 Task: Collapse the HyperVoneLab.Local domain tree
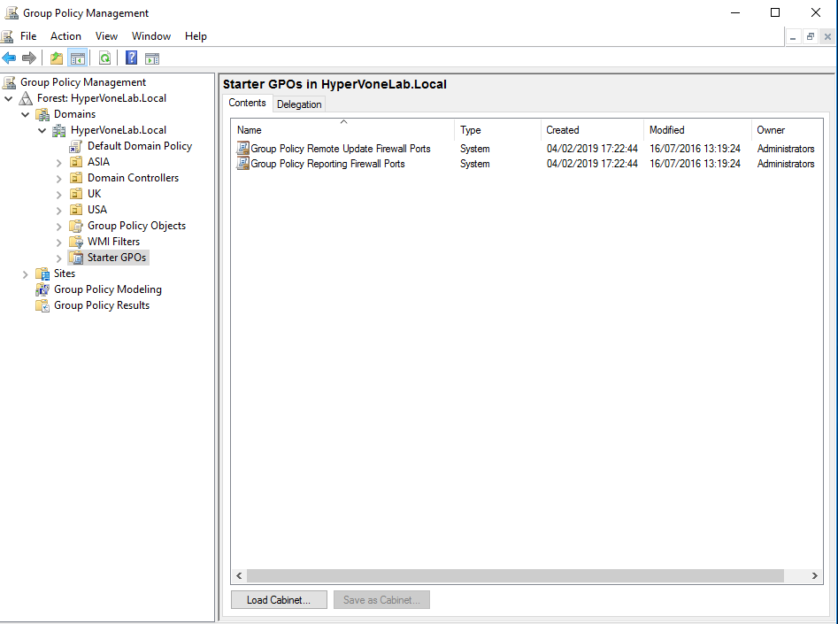point(42,129)
